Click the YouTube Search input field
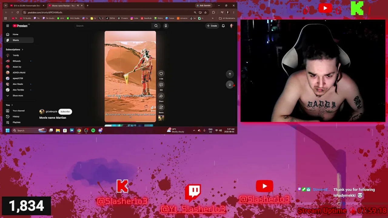The image size is (388, 218). click(113, 26)
